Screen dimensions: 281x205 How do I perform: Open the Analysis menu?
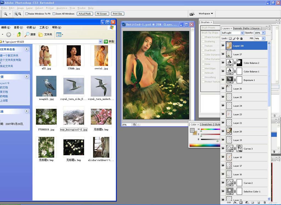(x=62, y=8)
